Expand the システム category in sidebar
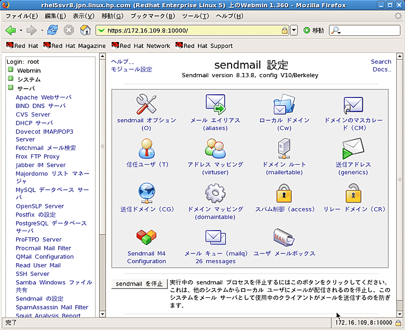Image resolution: width=405 pixels, height=330 pixels. click(x=10, y=78)
